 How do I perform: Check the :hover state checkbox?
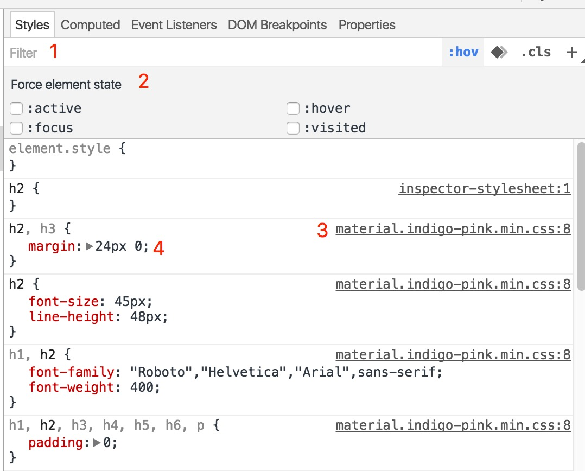coord(293,109)
